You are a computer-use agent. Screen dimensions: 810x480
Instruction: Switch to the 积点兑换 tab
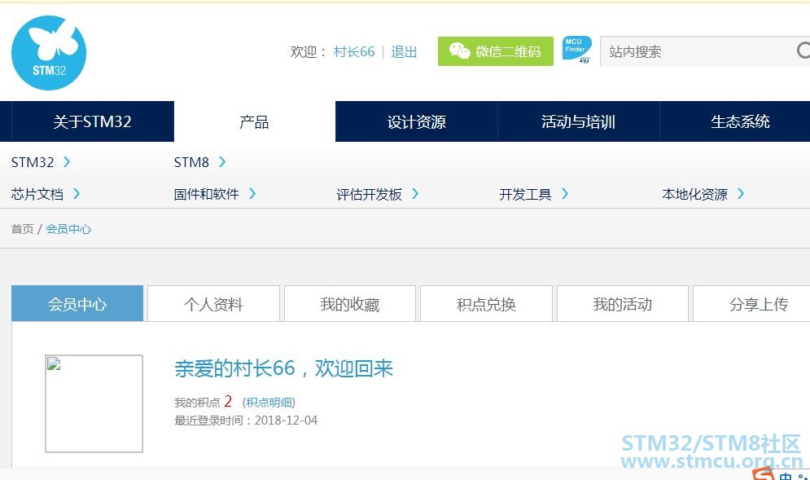click(486, 304)
